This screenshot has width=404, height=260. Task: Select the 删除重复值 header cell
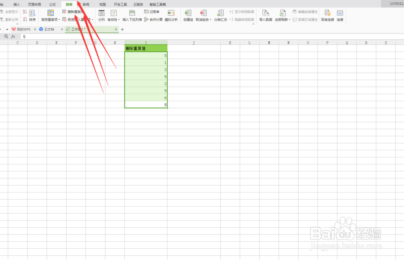146,48
